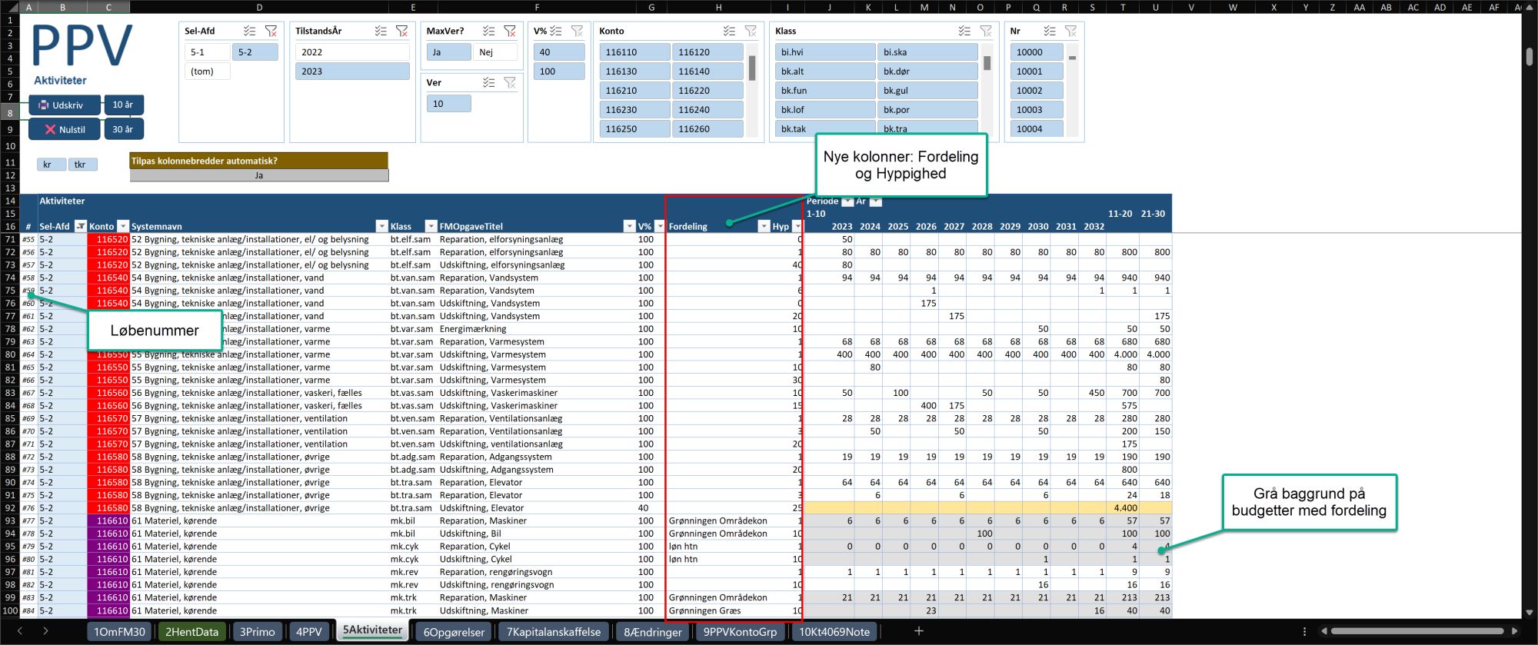Choose Nej in the MaxVer? slicer
Image resolution: width=1538 pixels, height=645 pixels.
pyautogui.click(x=495, y=52)
